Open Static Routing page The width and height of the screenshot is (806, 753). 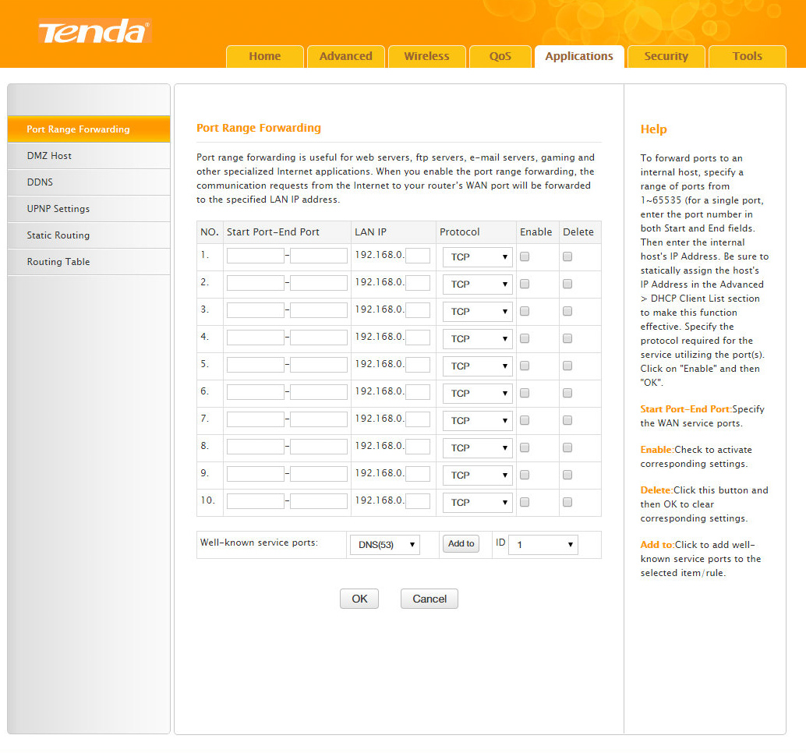coord(88,235)
